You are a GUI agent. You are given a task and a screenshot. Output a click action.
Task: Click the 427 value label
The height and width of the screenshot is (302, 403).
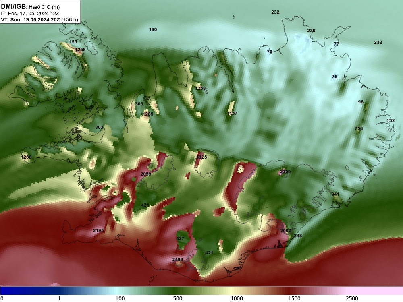pyautogui.click(x=180, y=238)
